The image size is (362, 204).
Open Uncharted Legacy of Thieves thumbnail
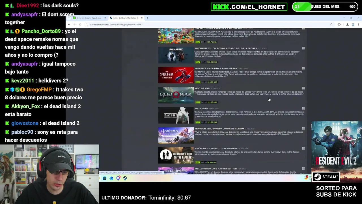[x=176, y=55]
